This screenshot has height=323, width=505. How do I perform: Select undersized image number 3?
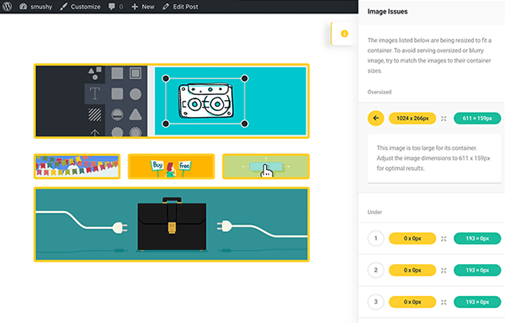point(376,302)
